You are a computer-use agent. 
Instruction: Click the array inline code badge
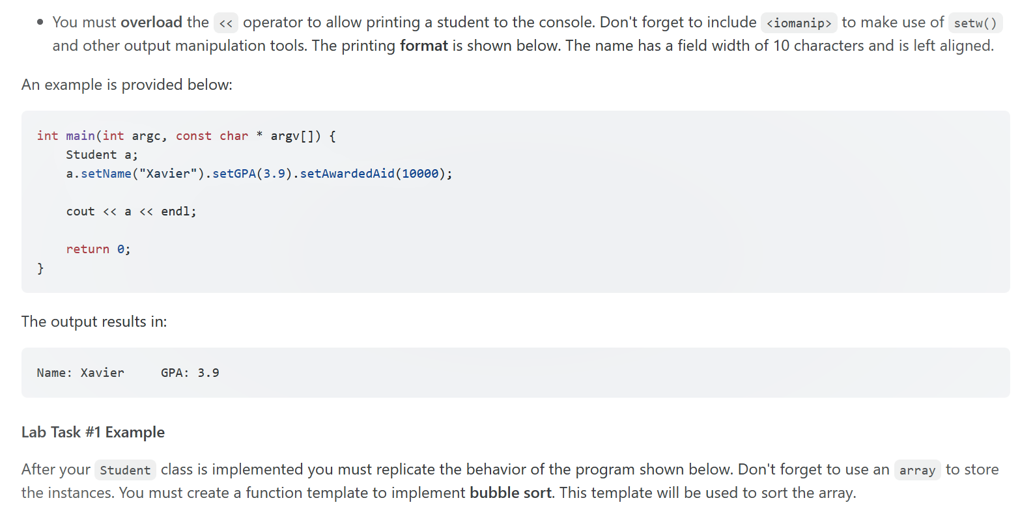[x=917, y=470]
